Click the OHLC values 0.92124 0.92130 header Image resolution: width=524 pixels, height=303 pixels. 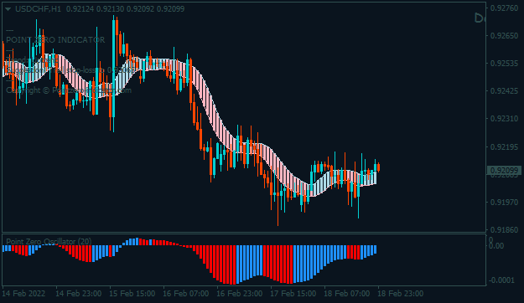point(125,9)
